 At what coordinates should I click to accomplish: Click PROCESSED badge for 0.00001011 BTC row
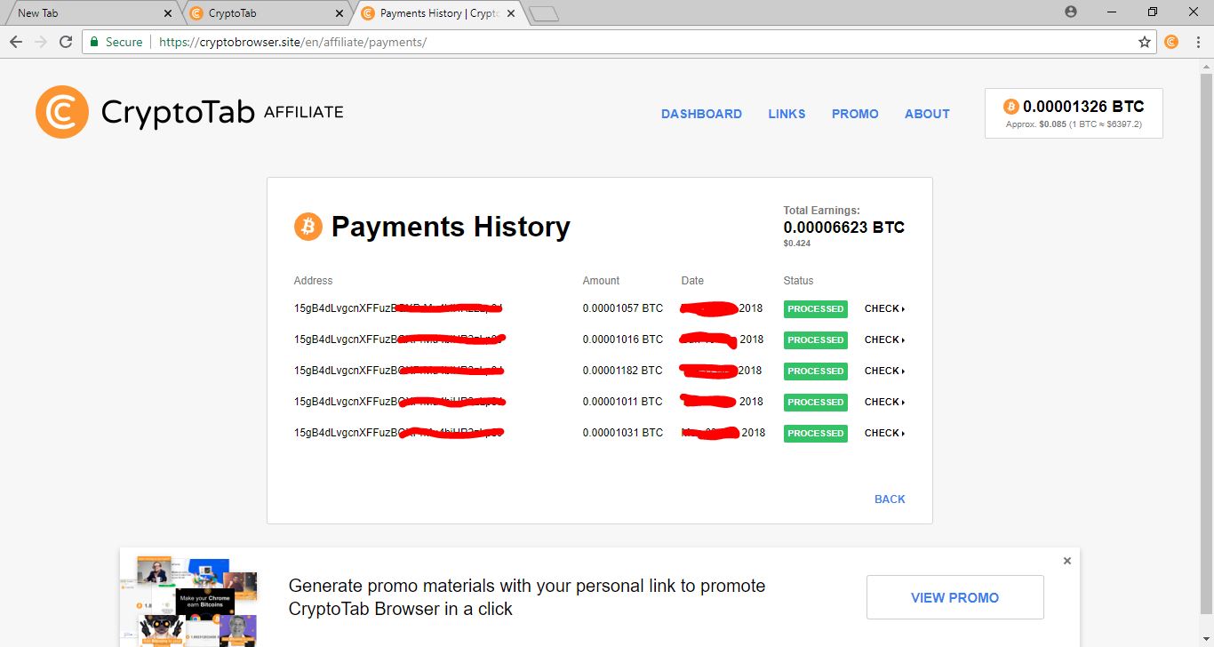pos(816,403)
